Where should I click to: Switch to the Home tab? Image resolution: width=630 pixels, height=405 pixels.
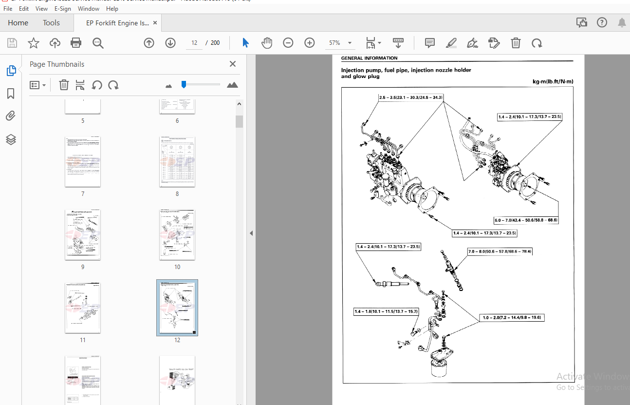[18, 23]
